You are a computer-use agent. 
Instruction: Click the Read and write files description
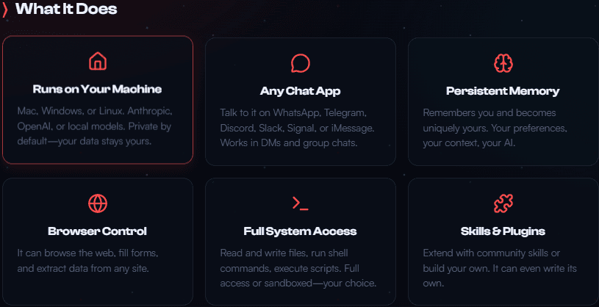pos(298,268)
